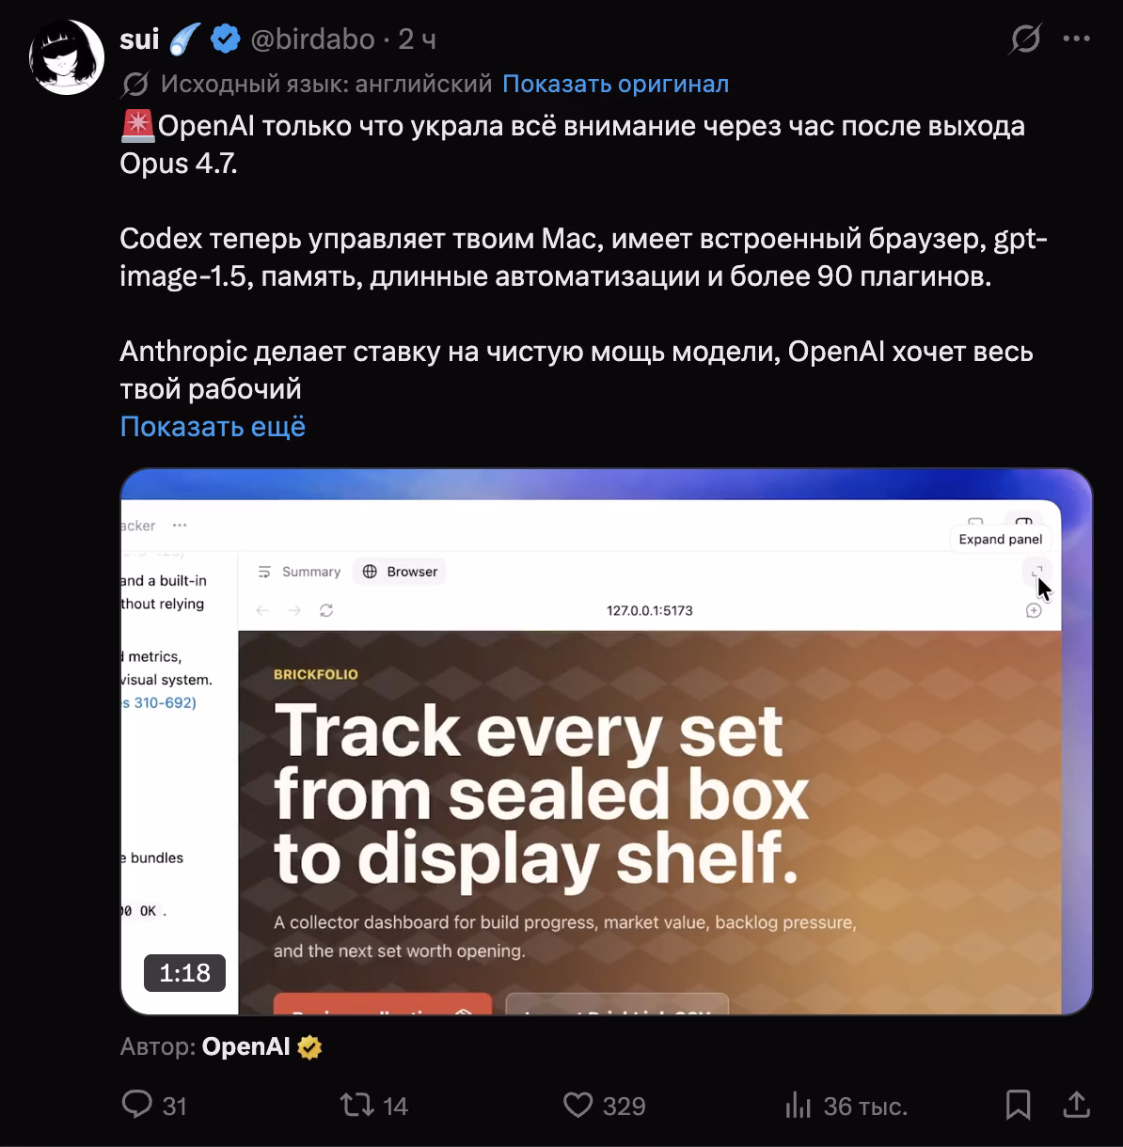View post analytics bar chart icon
Image resolution: width=1123 pixels, height=1147 pixels.
(798, 1106)
